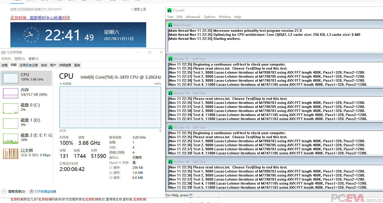This screenshot has height=203, width=383.
Task: Click the L3 缓存 6.0 MB value
Action: (138, 178)
